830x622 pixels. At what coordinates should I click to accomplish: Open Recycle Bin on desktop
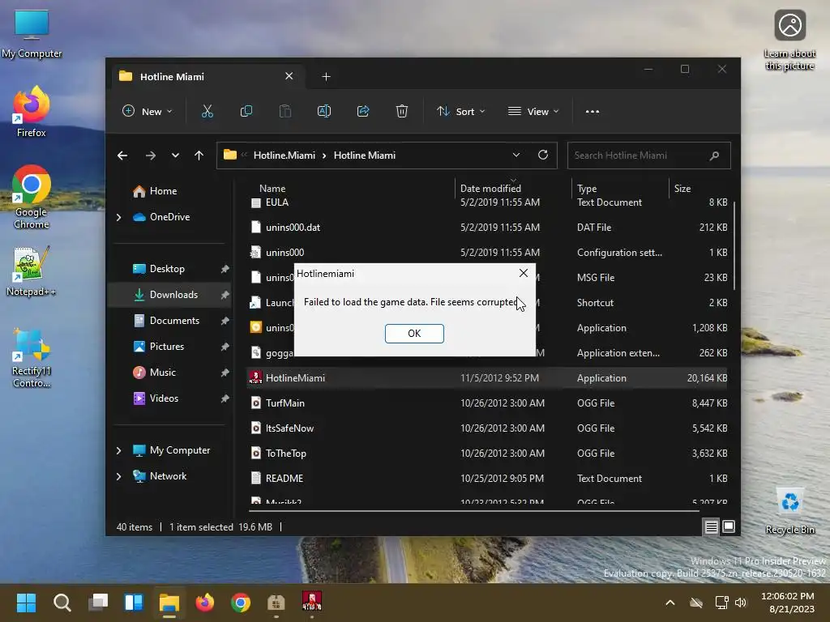tap(789, 510)
